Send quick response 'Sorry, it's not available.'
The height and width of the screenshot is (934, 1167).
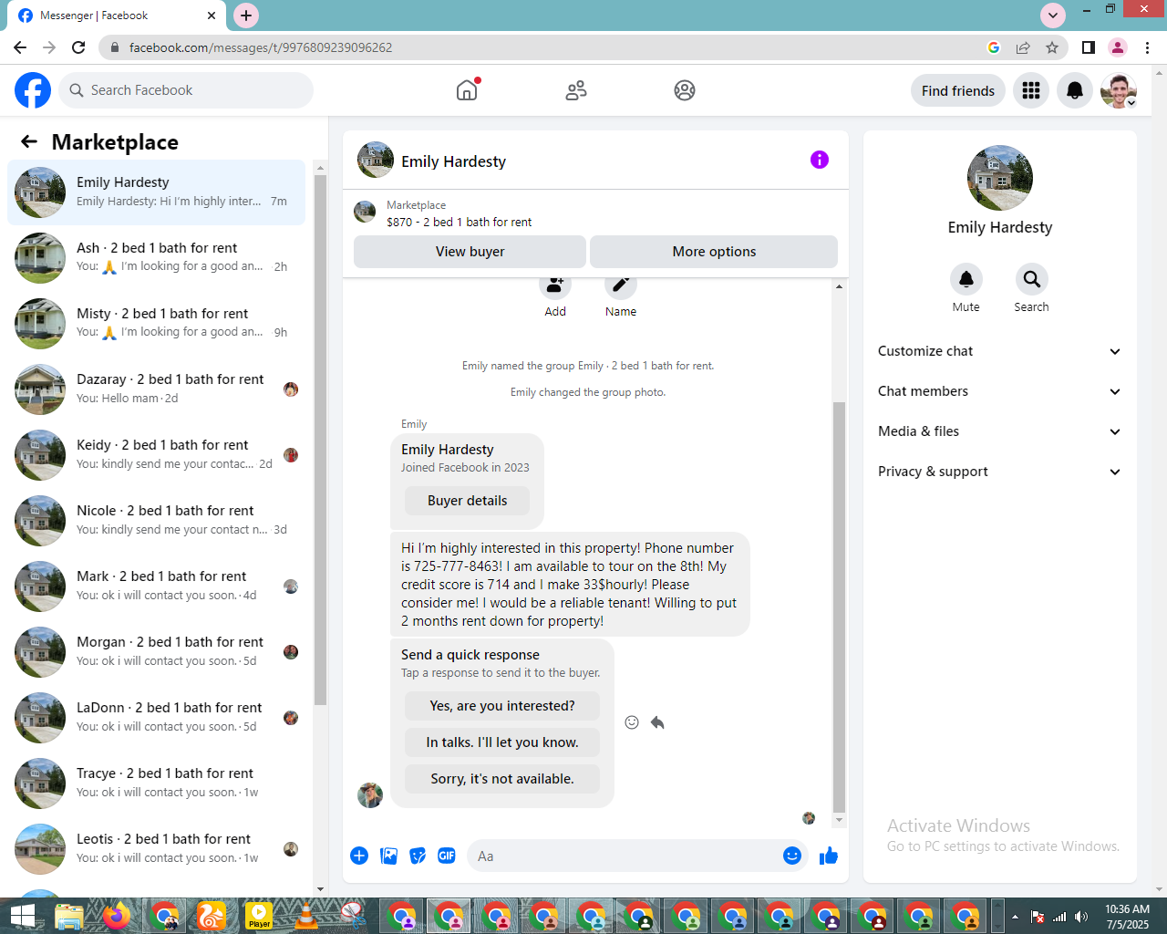[x=502, y=779]
